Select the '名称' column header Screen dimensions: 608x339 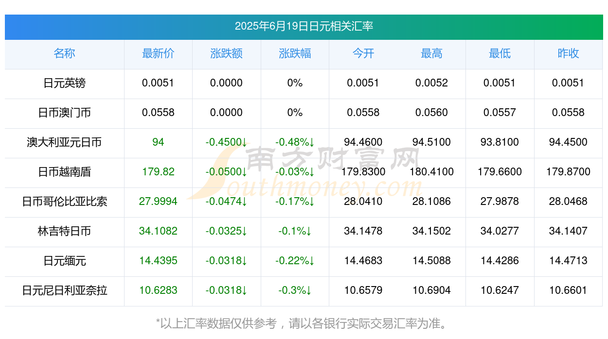click(x=64, y=53)
